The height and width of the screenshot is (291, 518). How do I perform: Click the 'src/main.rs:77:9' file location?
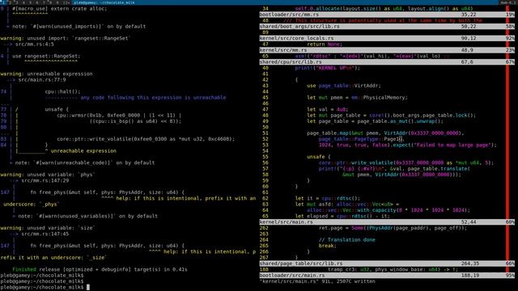[x=41, y=80]
